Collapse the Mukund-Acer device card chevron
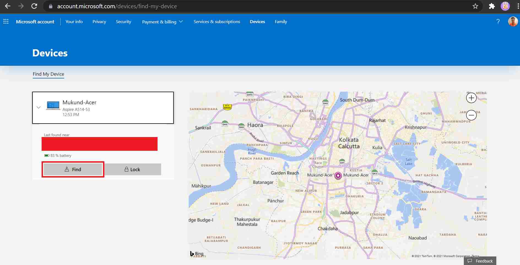520x265 pixels. (39, 108)
